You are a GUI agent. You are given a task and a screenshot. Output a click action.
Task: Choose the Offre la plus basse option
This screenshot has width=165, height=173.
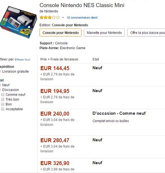click(x=146, y=33)
